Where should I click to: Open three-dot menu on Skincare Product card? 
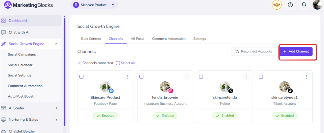click(127, 77)
